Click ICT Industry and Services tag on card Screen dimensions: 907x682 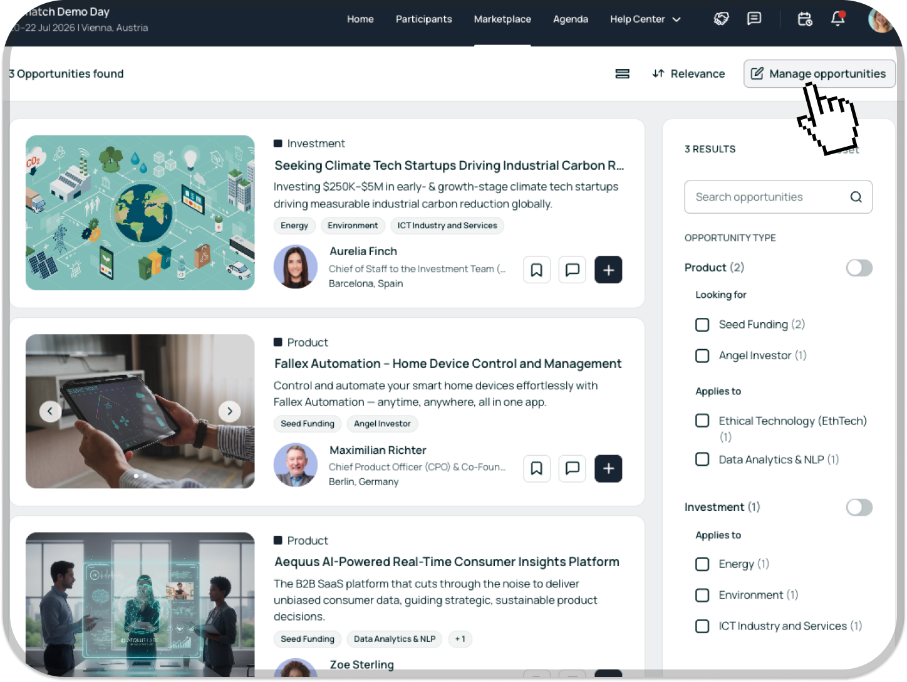447,226
